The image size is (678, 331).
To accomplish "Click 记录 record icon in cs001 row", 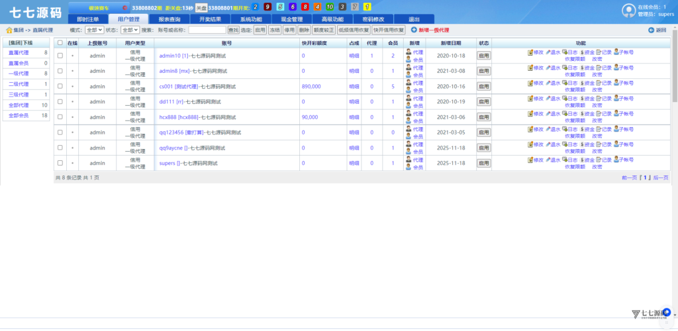I will 599,83.
